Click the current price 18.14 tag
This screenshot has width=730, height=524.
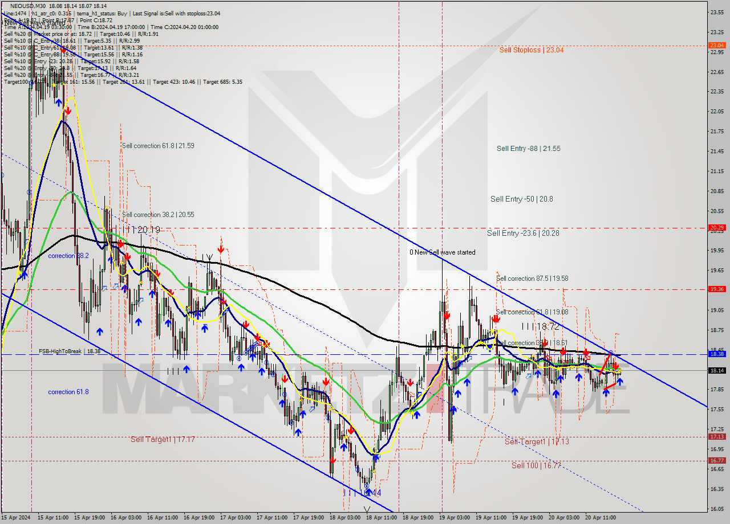point(717,370)
